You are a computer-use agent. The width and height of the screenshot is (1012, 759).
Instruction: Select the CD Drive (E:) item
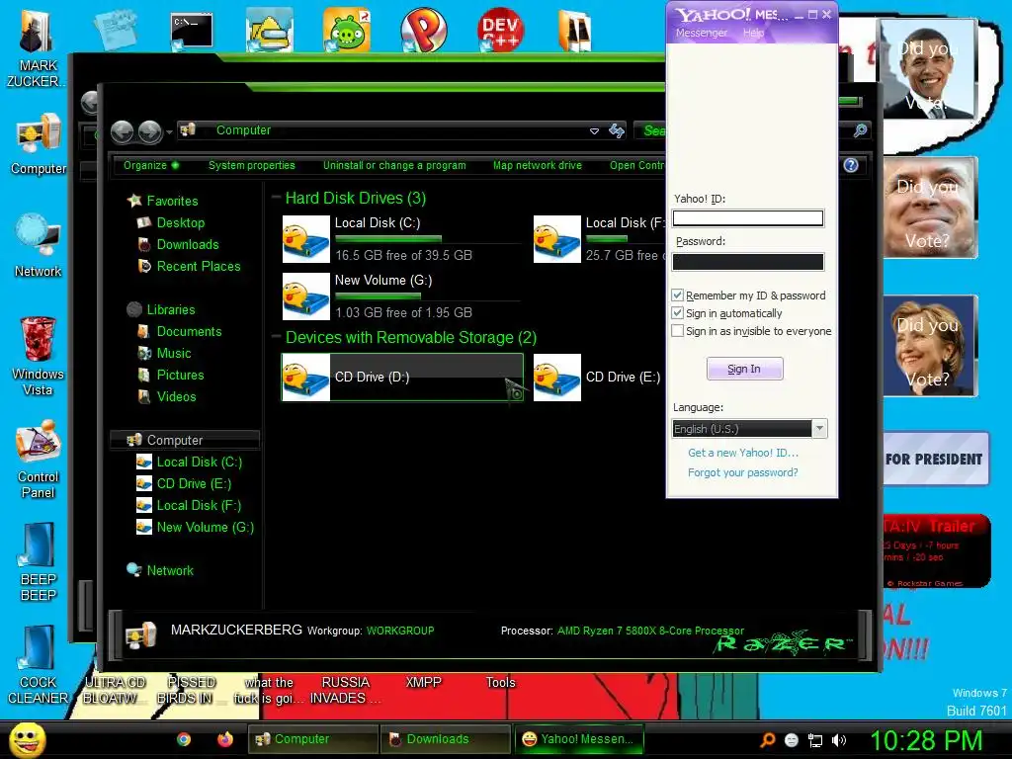click(597, 377)
